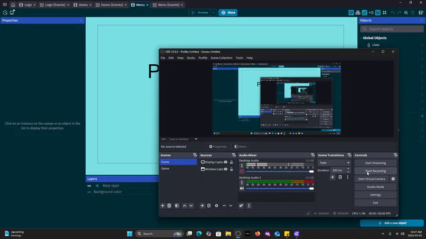Remove the selected source in OBS
The width and height of the screenshot is (426, 239).
pos(209,205)
